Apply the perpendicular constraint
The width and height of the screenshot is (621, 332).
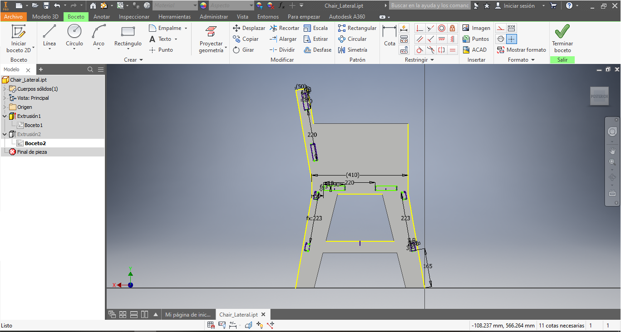[431, 39]
